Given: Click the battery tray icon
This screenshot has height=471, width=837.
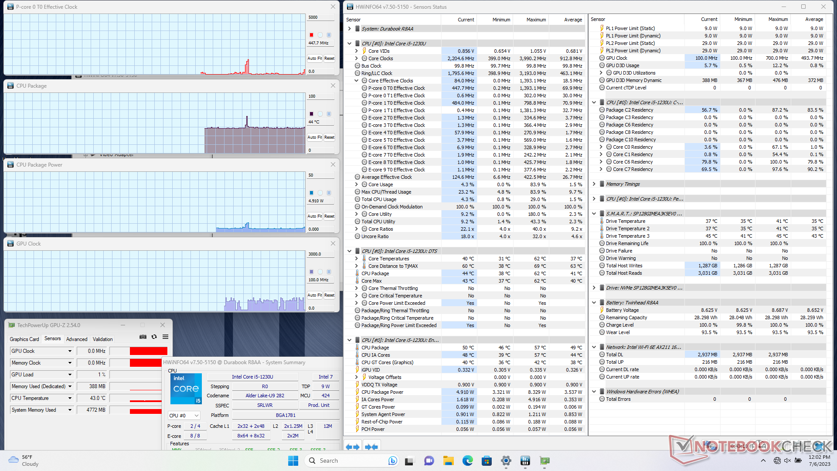Looking at the screenshot, I should pos(798,461).
